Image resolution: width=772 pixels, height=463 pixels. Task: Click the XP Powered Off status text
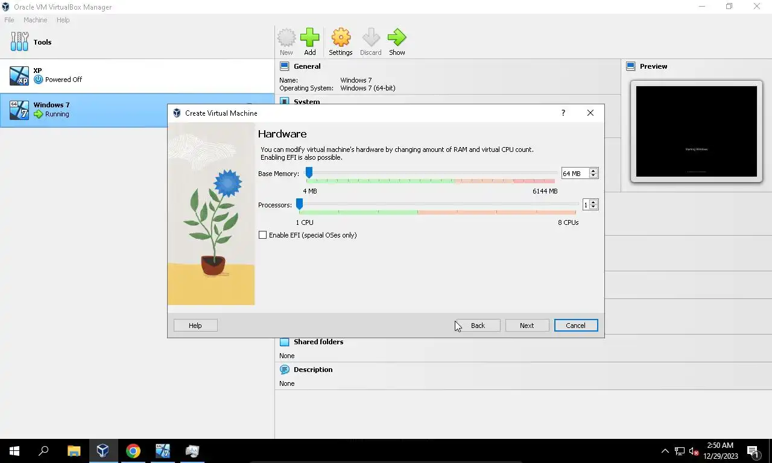tap(63, 80)
